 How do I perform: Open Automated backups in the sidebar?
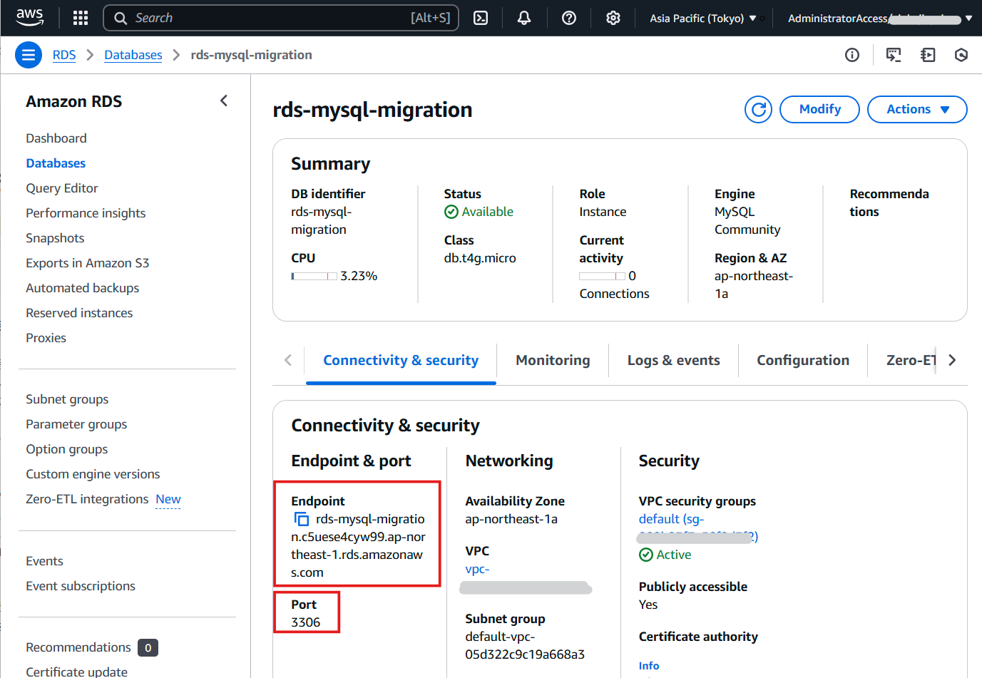click(83, 288)
